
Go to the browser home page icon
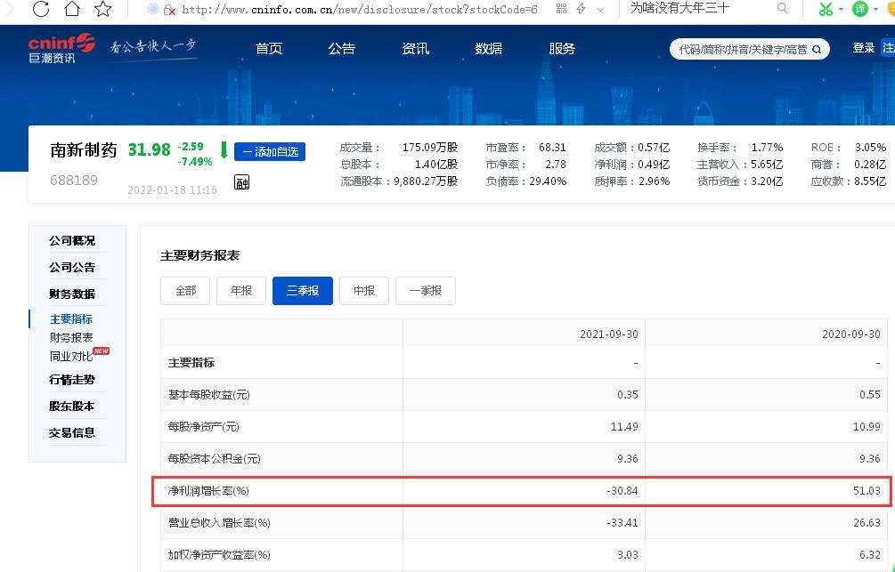[x=72, y=9]
